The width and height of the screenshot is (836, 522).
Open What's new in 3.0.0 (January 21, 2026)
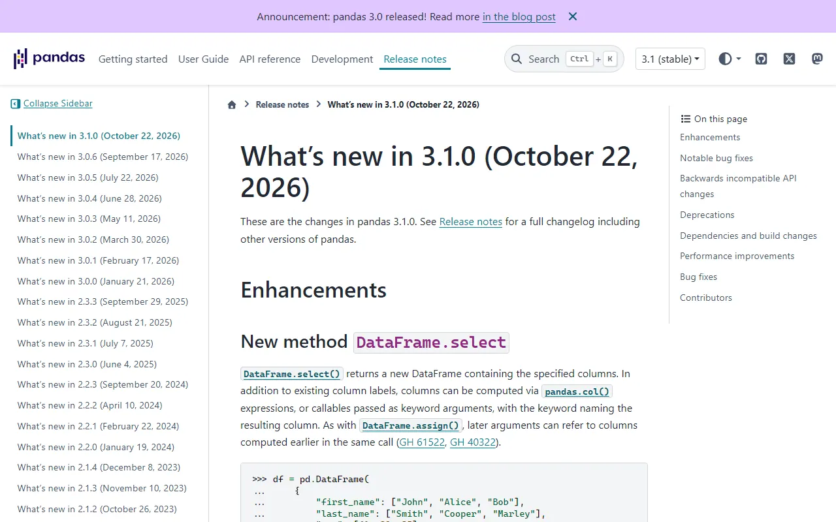96,281
